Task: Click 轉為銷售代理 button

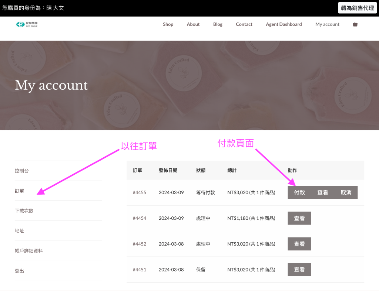Action: [x=357, y=8]
